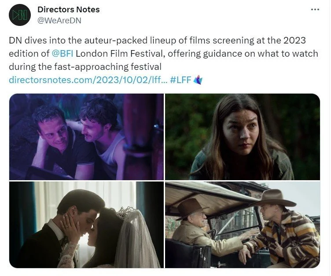
Task: View the photo of the long-haired woman
Action: pyautogui.click(x=243, y=137)
